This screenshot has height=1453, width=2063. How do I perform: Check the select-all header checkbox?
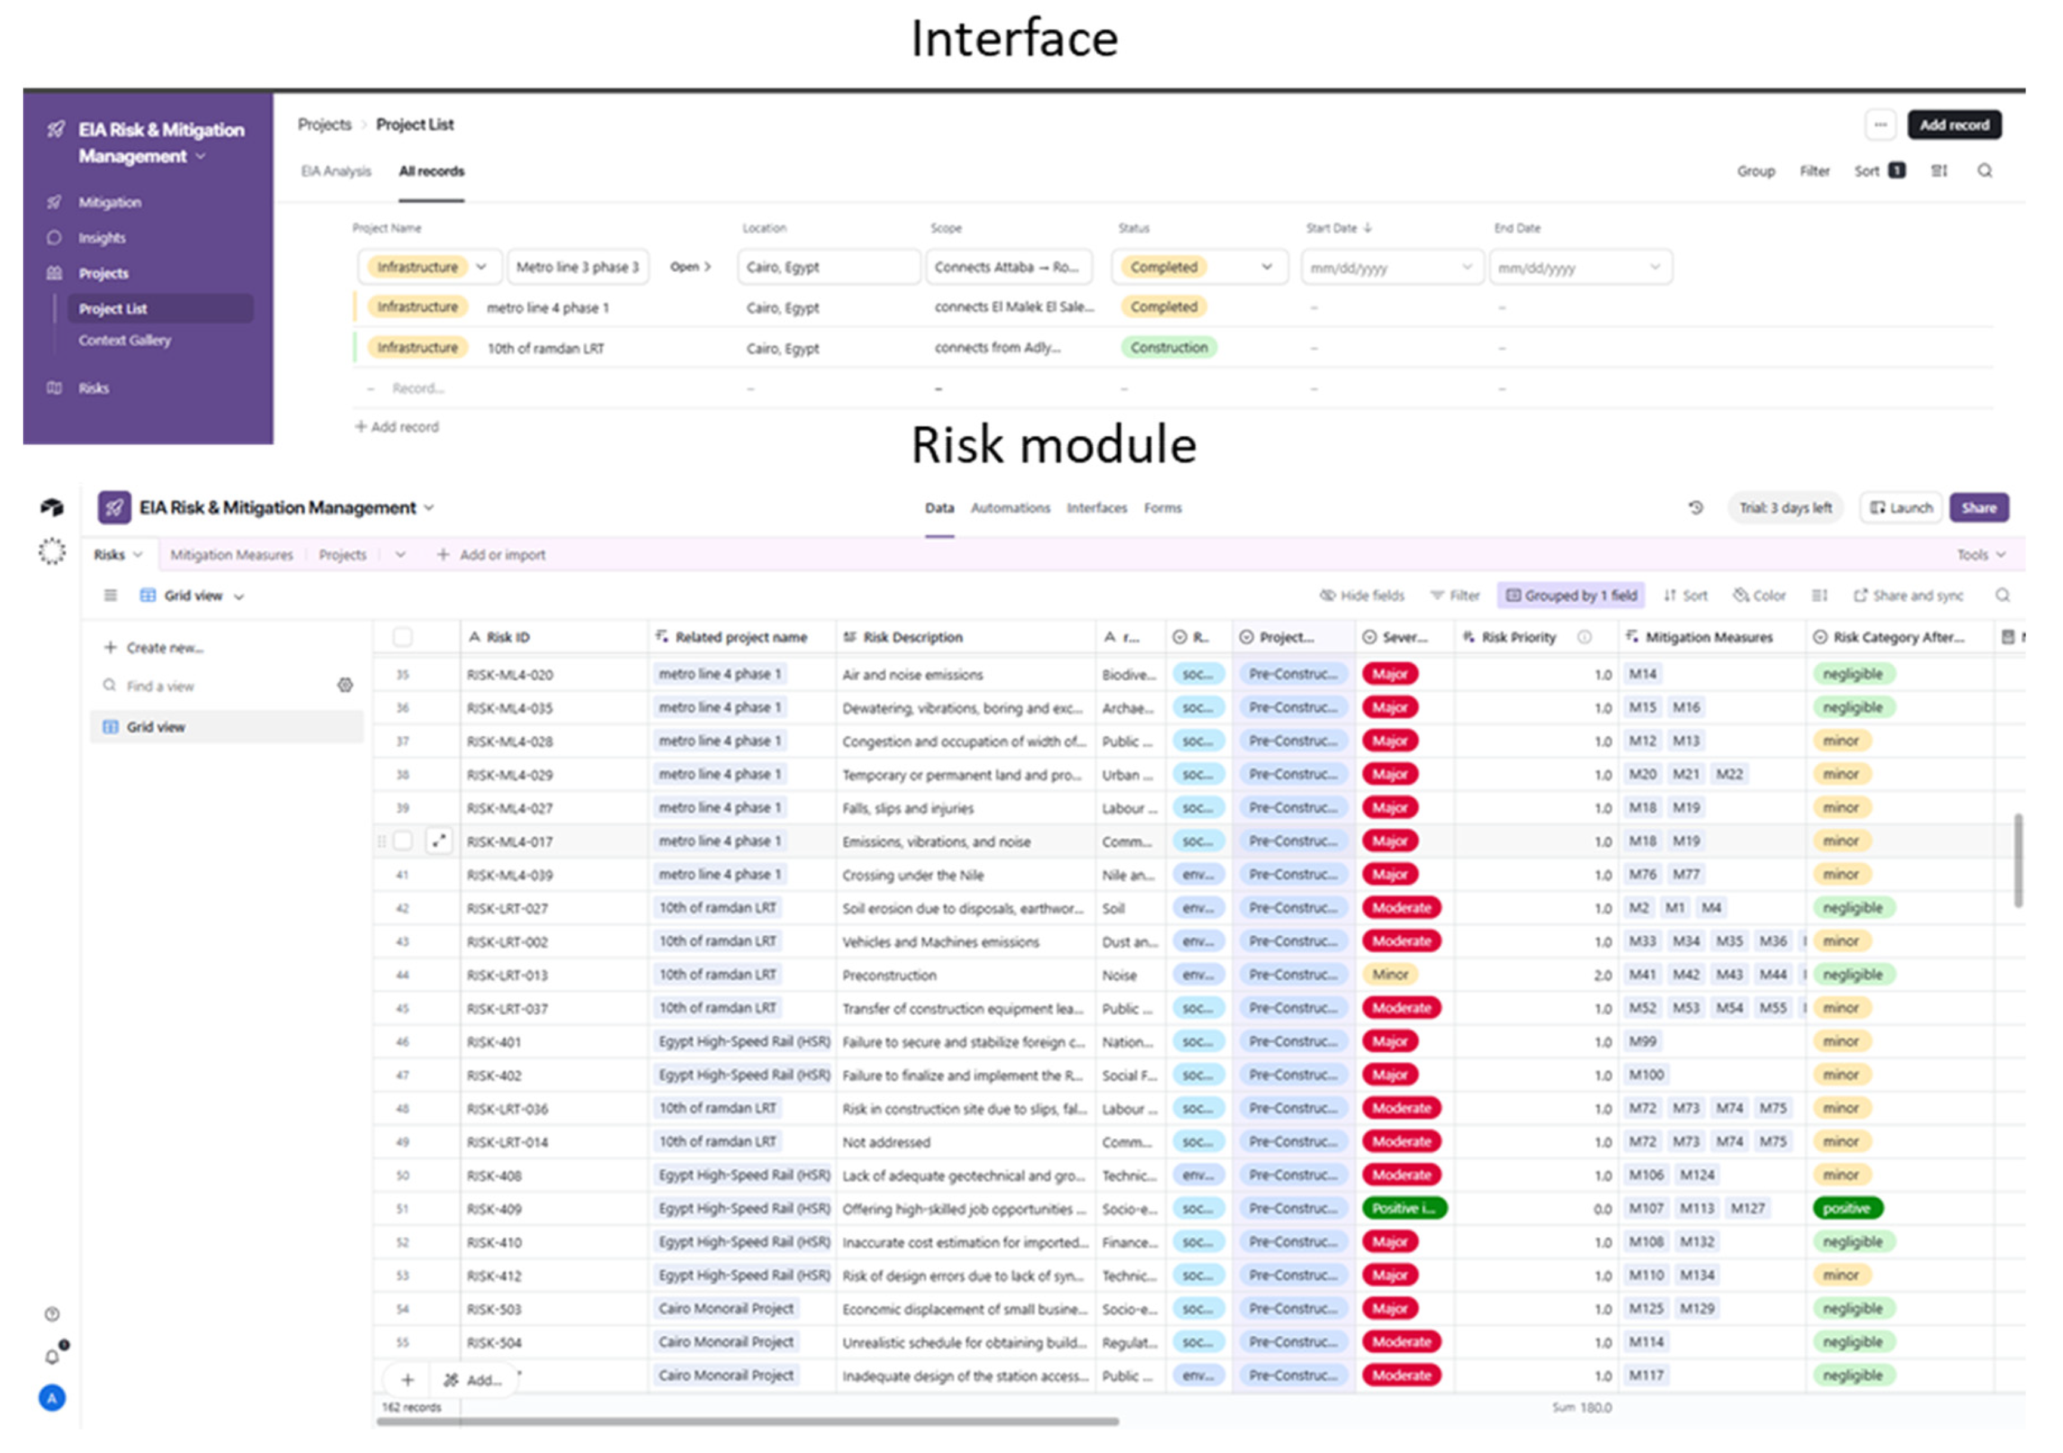403,637
